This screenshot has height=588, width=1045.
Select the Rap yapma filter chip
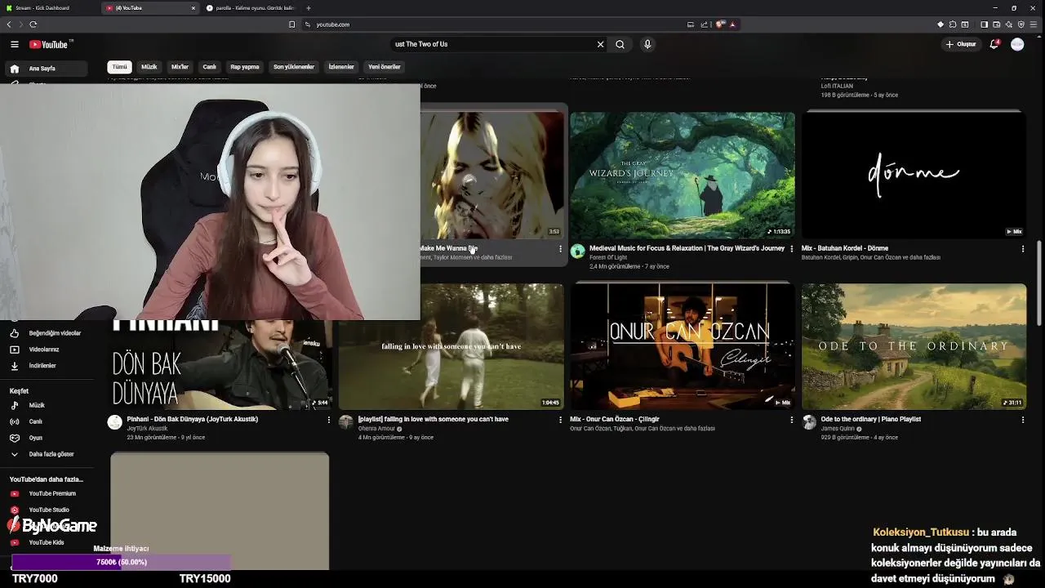[244, 67]
